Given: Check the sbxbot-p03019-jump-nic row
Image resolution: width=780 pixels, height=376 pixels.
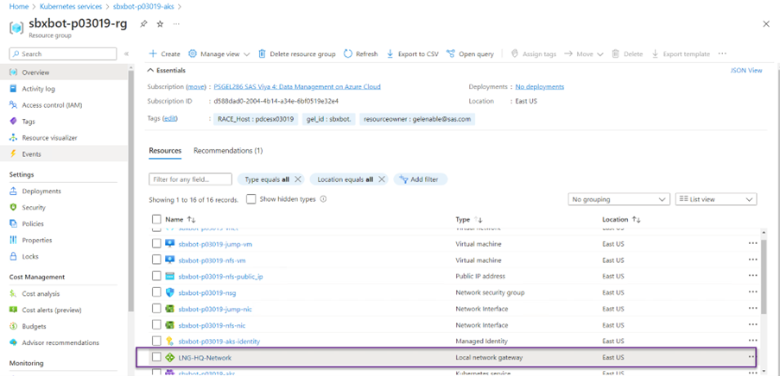Looking at the screenshot, I should click(x=156, y=309).
